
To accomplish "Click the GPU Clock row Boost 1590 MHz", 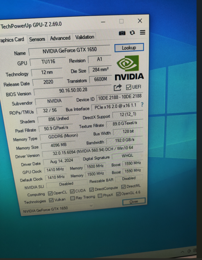I will tap(133, 163).
